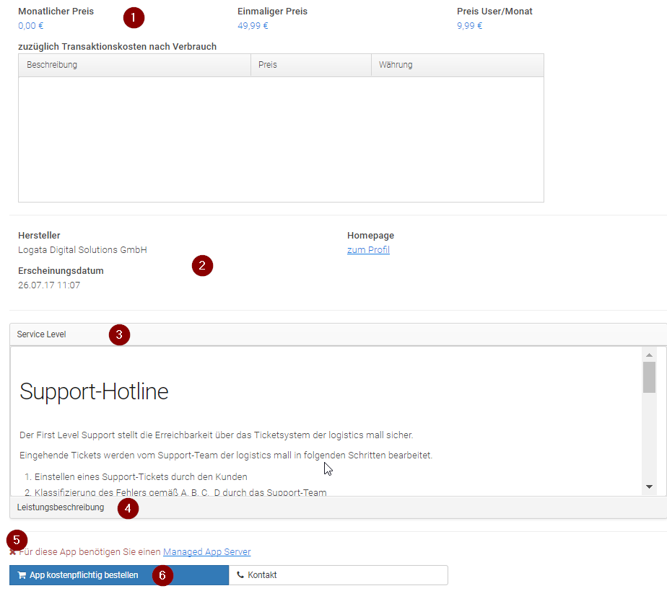Click 'Einmaliger Preis' label
The width and height of the screenshot is (667, 591).
(x=272, y=11)
